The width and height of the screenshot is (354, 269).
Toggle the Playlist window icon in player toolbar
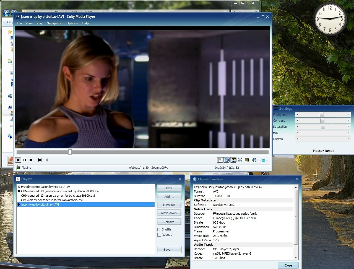(220, 160)
